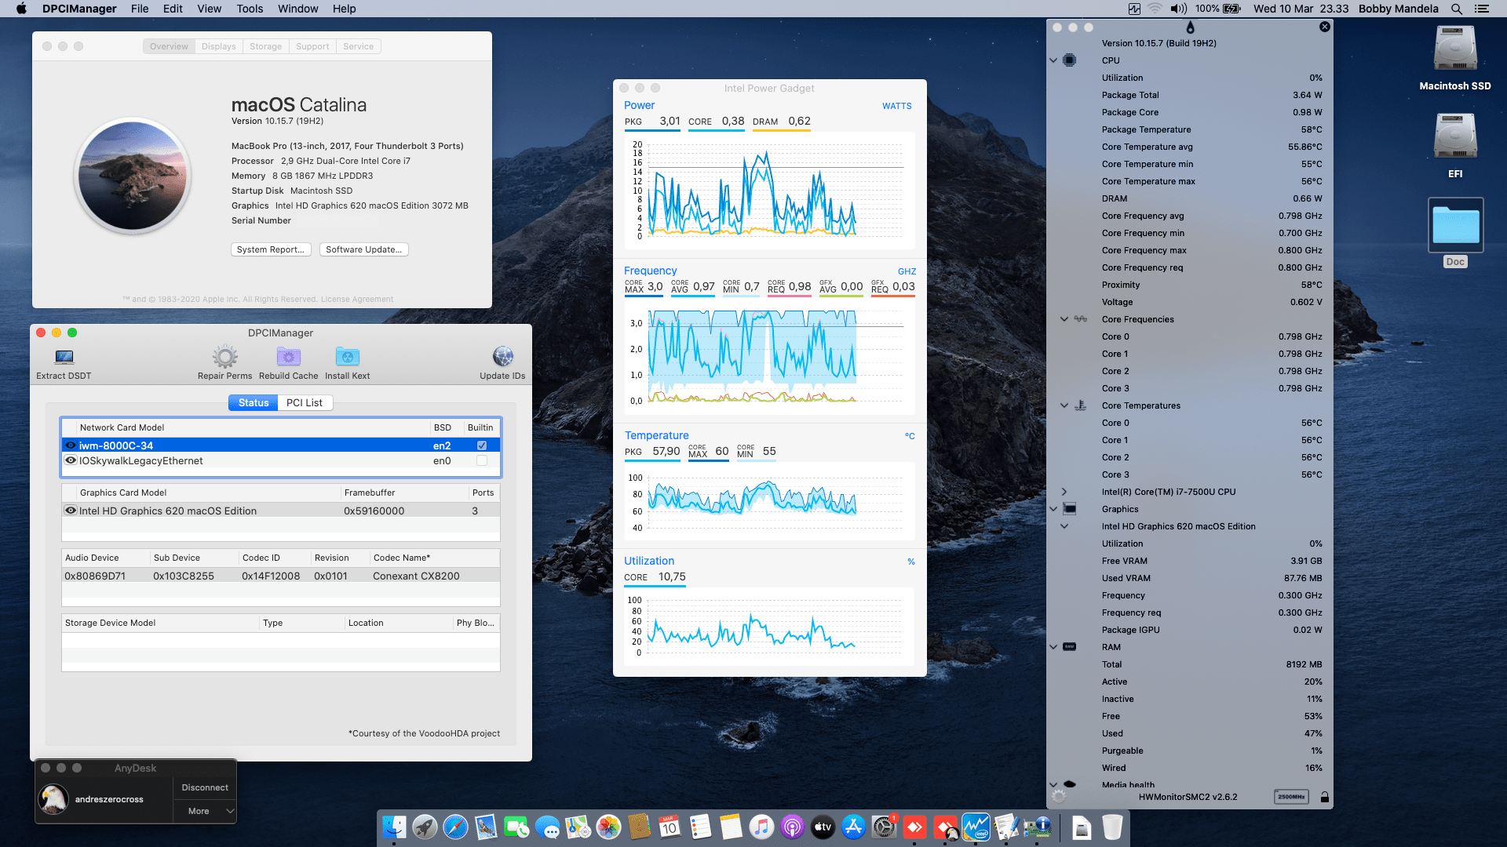The width and height of the screenshot is (1507, 847).
Task: Click the eye icon beside IOSkywalkLegacyEthernet
Action: click(71, 460)
